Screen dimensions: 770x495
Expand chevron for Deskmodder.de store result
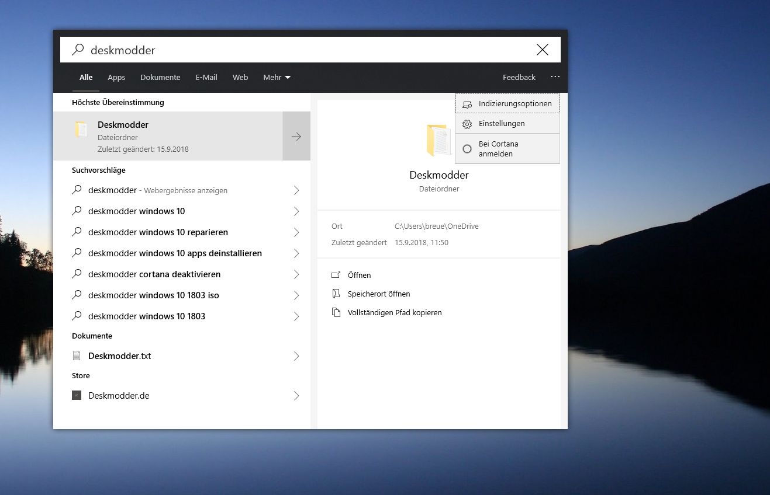pos(296,396)
